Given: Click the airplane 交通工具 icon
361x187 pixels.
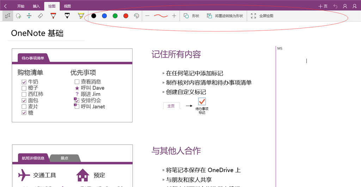Looking at the screenshot, I should (24, 175).
